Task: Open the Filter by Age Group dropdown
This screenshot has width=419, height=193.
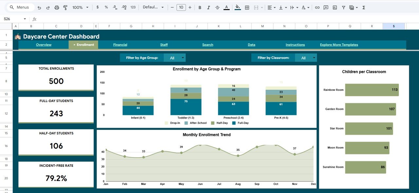Action: click(183, 58)
